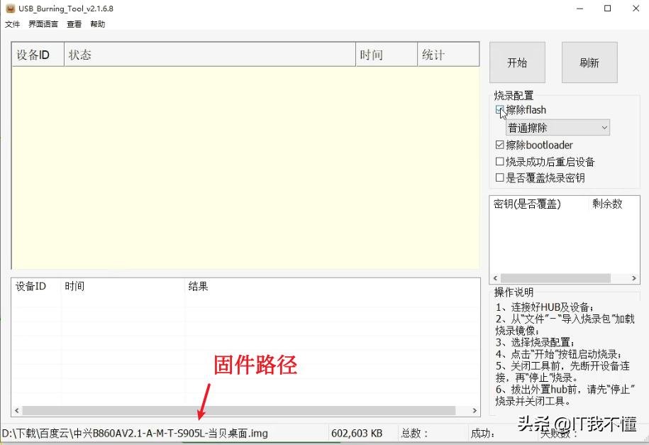Disable the 擦除flash checkbox

500,110
